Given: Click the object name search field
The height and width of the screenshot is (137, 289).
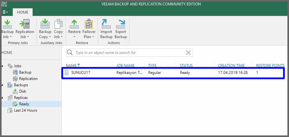Looking at the screenshot, I should pyautogui.click(x=127, y=53).
